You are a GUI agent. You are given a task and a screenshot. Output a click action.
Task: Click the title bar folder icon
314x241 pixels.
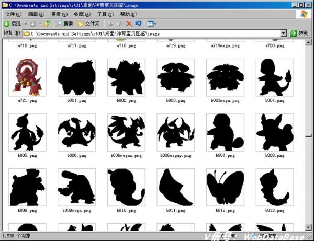(5, 5)
